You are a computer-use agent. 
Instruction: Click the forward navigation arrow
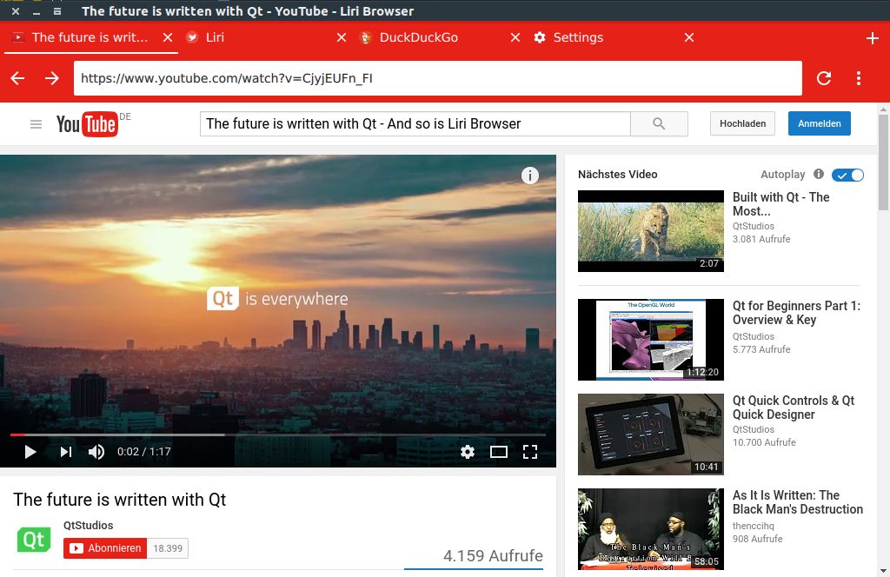(51, 78)
